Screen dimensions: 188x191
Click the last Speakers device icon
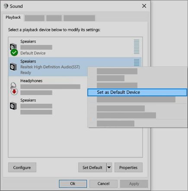pyautogui.click(x=13, y=106)
